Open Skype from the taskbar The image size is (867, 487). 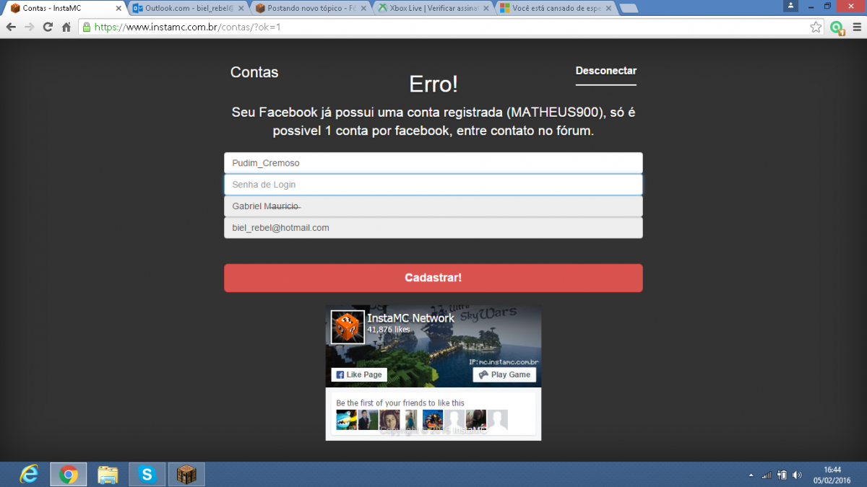[x=147, y=474]
